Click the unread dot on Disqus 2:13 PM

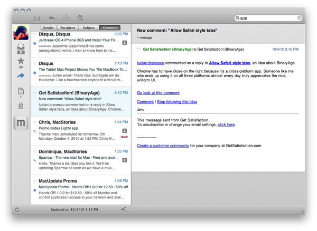[35, 73]
